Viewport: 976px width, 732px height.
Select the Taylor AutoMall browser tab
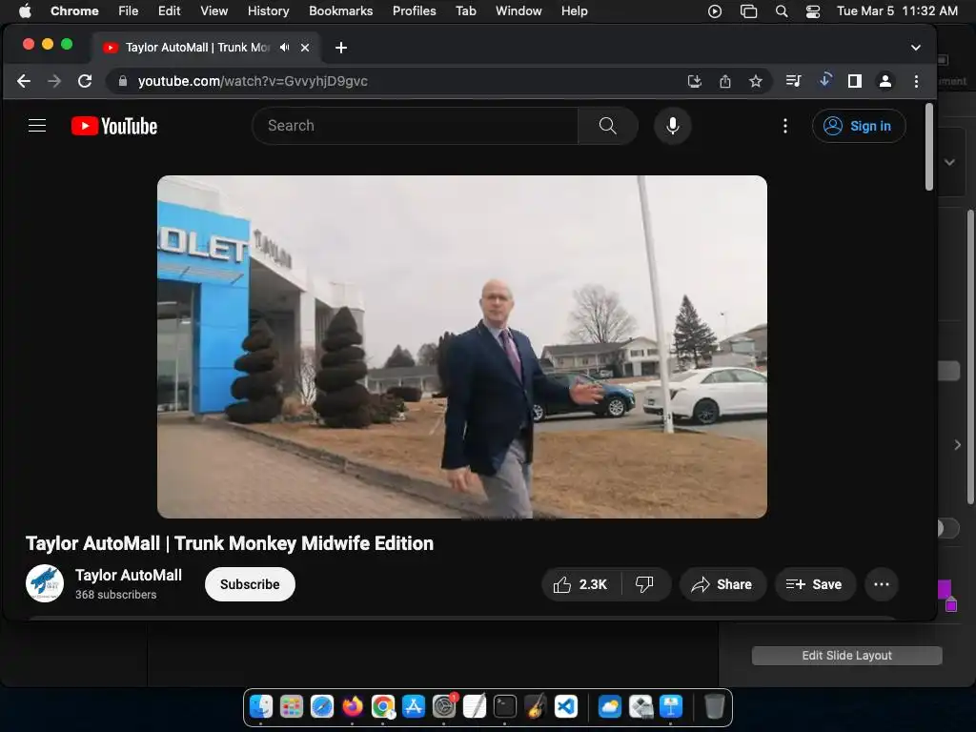pos(206,48)
